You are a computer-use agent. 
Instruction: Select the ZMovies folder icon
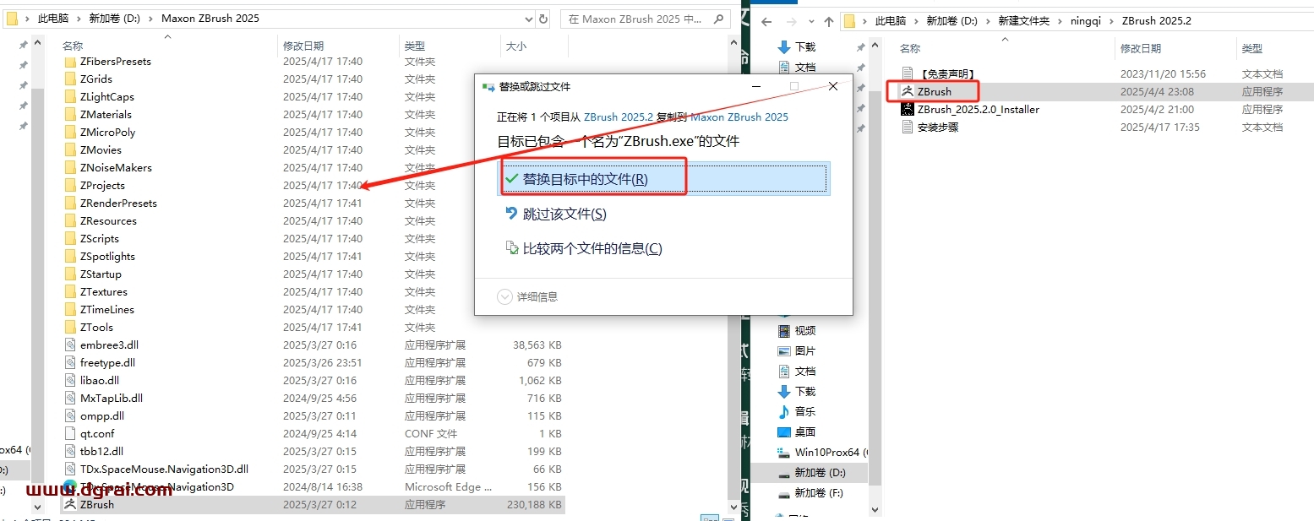click(71, 149)
